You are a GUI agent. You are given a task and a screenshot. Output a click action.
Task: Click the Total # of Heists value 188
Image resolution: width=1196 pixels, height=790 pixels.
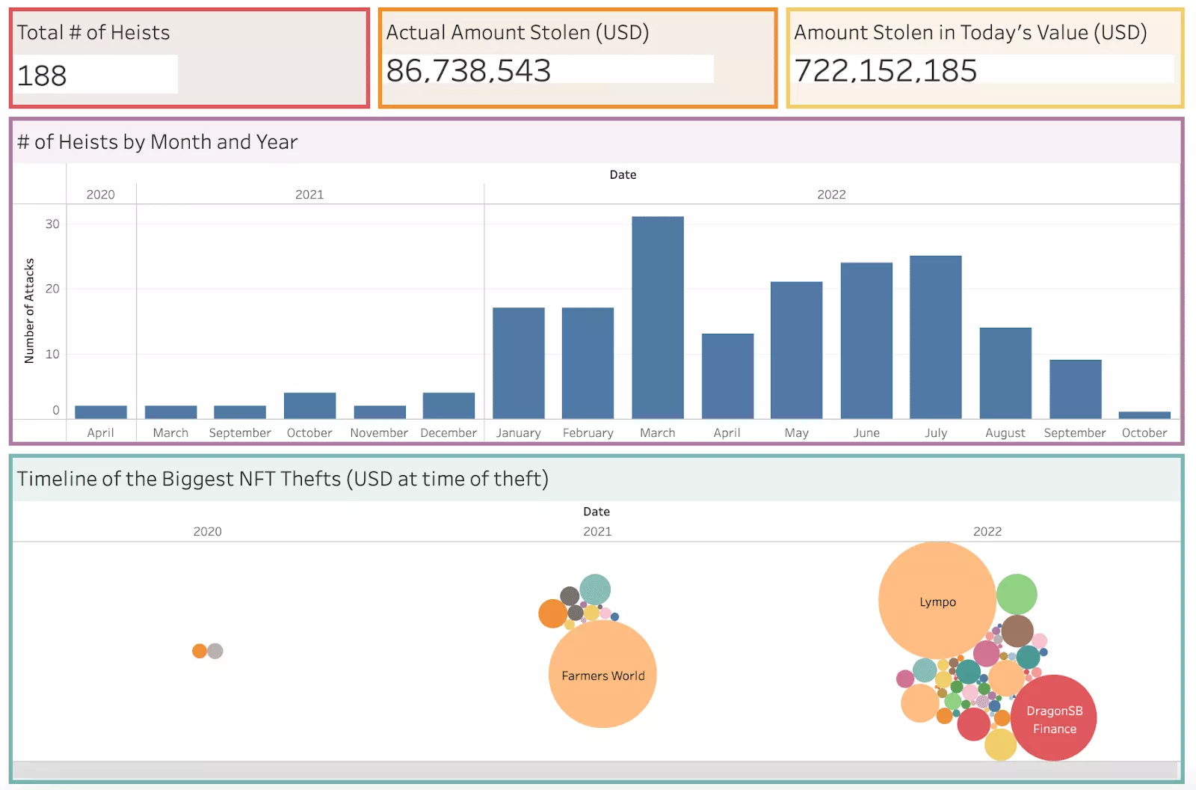coord(42,76)
